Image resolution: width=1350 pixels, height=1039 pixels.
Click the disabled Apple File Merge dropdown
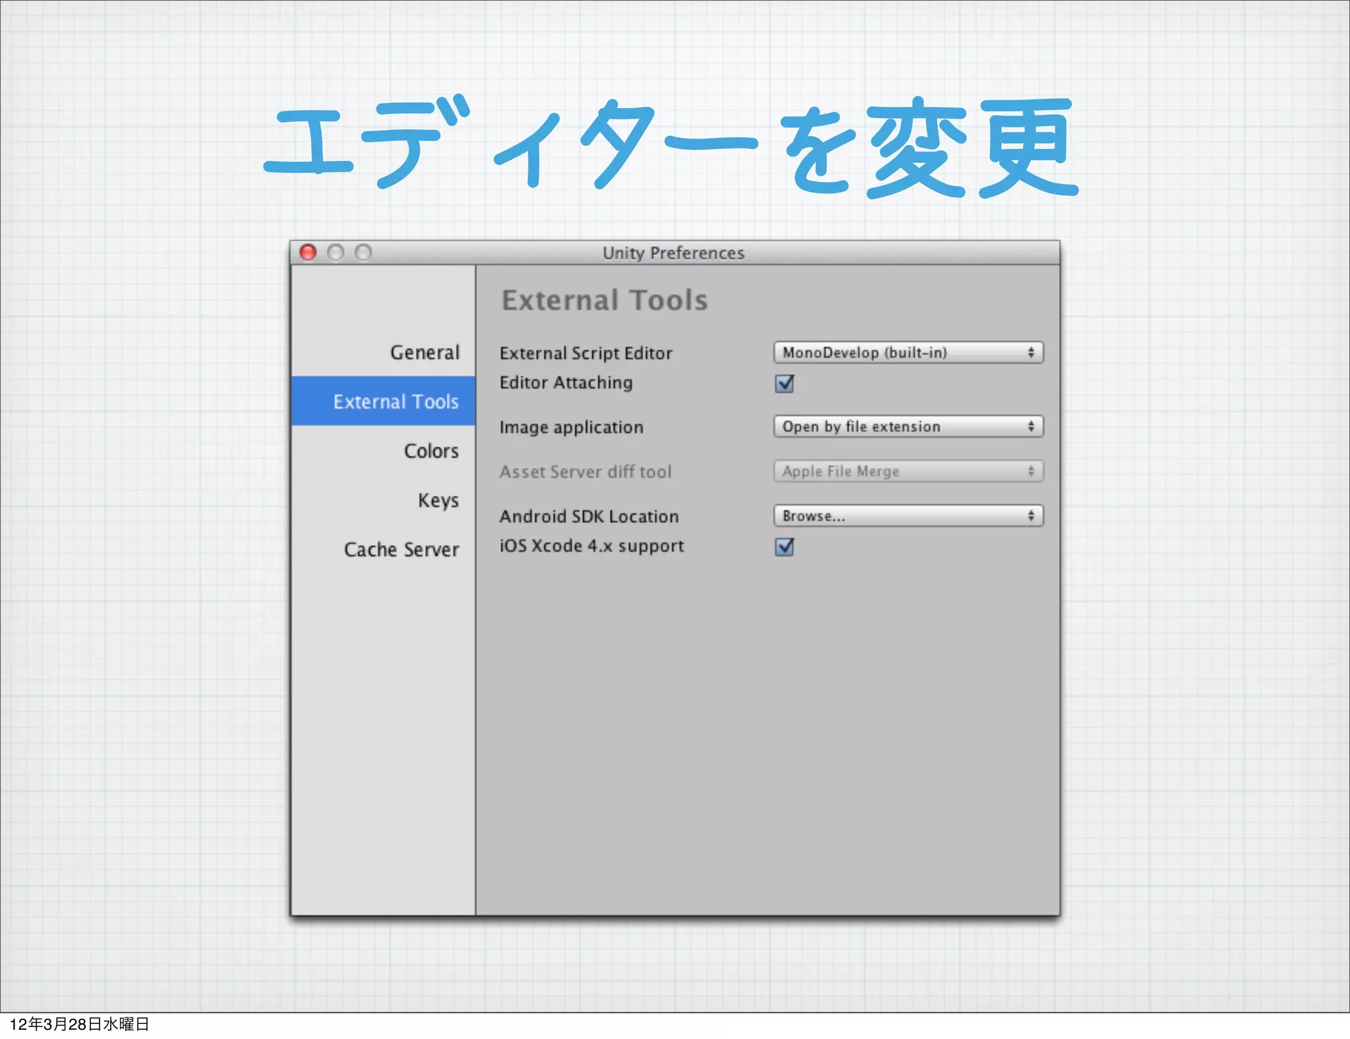click(908, 471)
